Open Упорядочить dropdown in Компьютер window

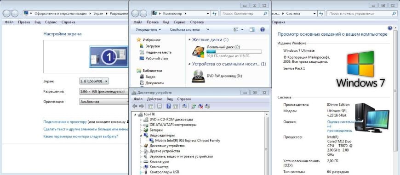point(148,29)
